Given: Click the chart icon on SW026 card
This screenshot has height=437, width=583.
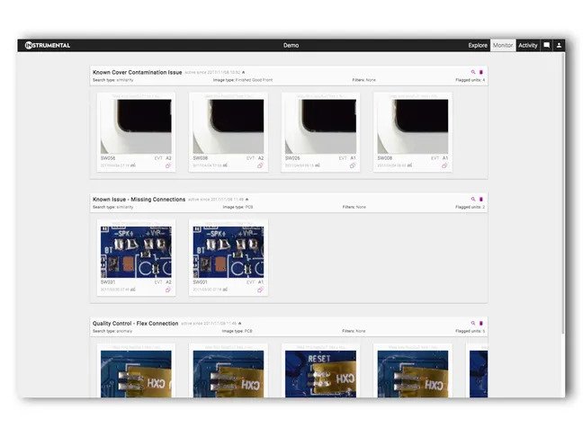Looking at the screenshot, I should [318, 165].
